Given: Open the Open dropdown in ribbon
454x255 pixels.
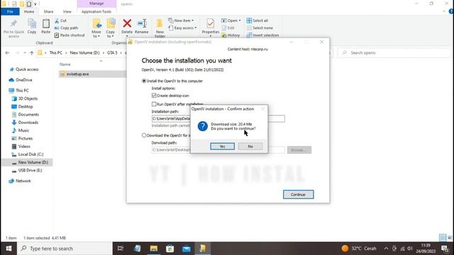Looking at the screenshot, I should 231,21.
